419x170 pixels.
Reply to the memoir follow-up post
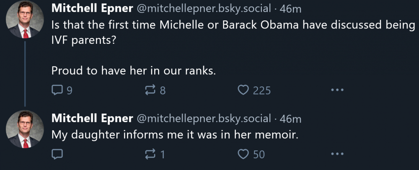click(57, 154)
